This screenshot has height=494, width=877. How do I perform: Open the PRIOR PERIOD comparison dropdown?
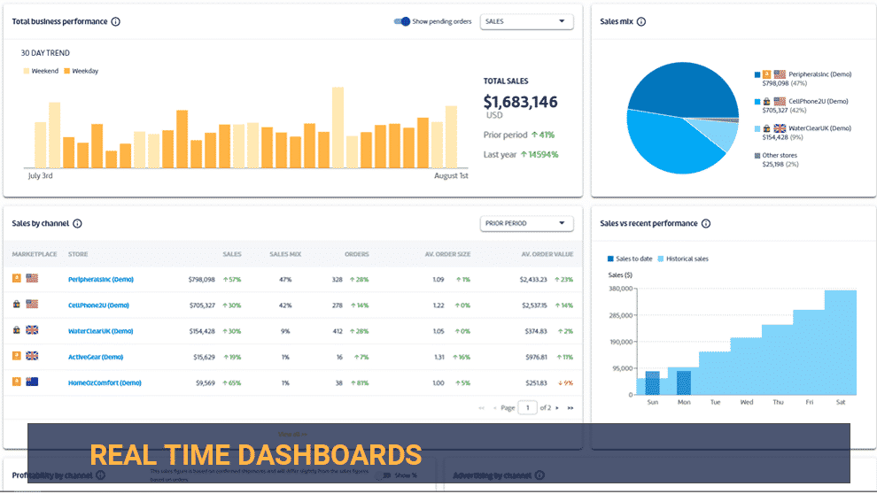coord(526,223)
